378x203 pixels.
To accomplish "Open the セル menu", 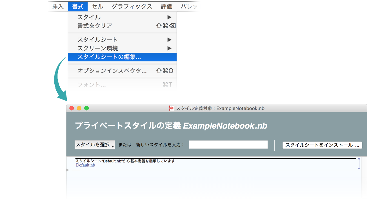I will click(97, 6).
